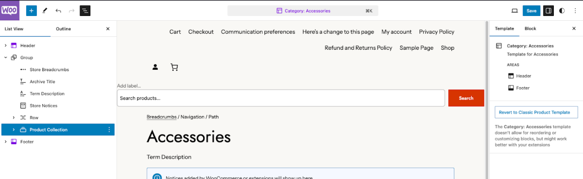583x179 pixels.
Task: Click the Undo arrow icon
Action: pos(58,11)
